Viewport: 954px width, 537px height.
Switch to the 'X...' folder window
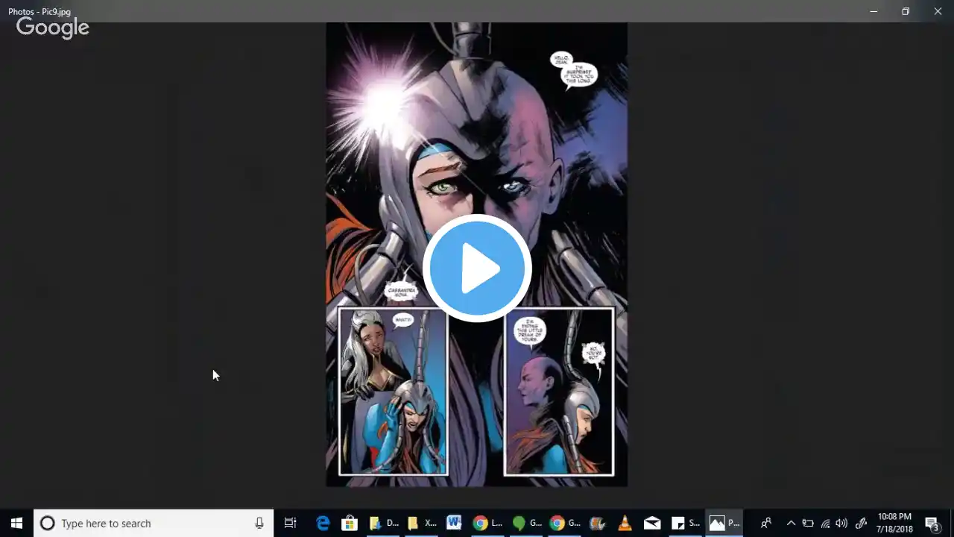coord(422,524)
